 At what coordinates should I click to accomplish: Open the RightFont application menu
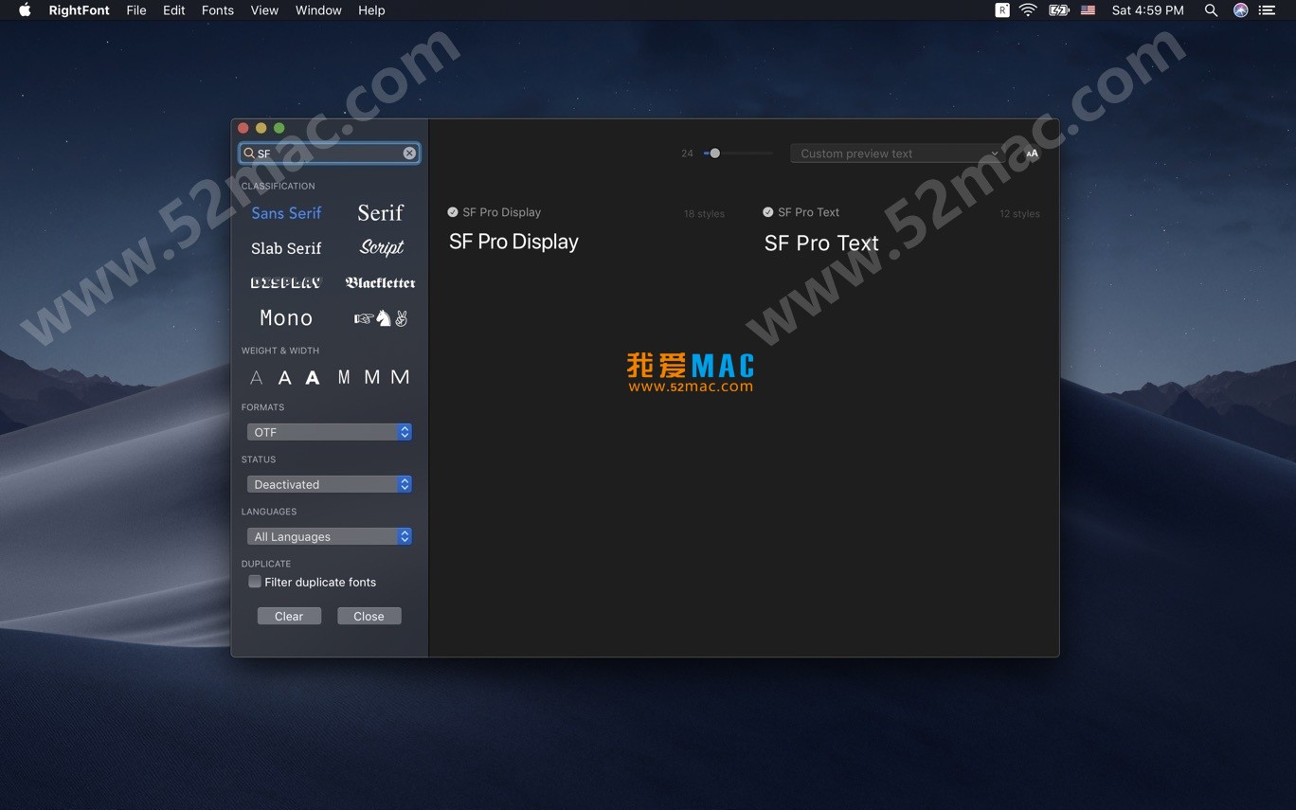click(x=80, y=10)
